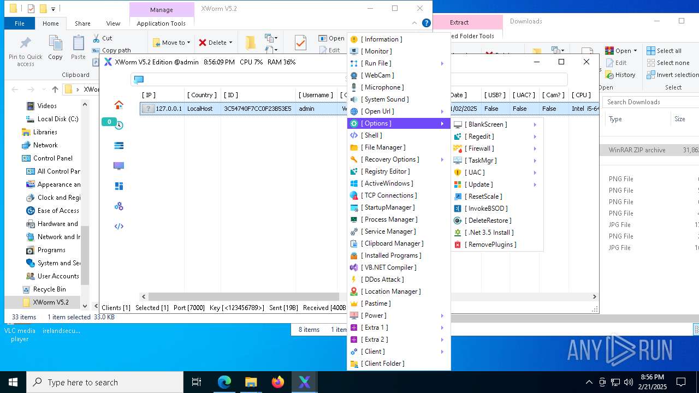Choose [ Monitor ] from the context menu
The width and height of the screenshot is (699, 393).
click(399, 51)
